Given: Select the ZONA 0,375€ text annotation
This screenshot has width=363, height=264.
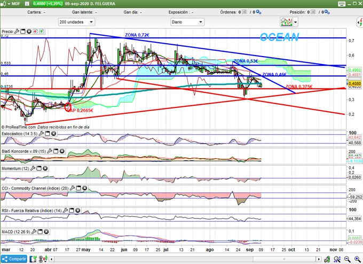Looking at the screenshot, I should click(299, 87).
